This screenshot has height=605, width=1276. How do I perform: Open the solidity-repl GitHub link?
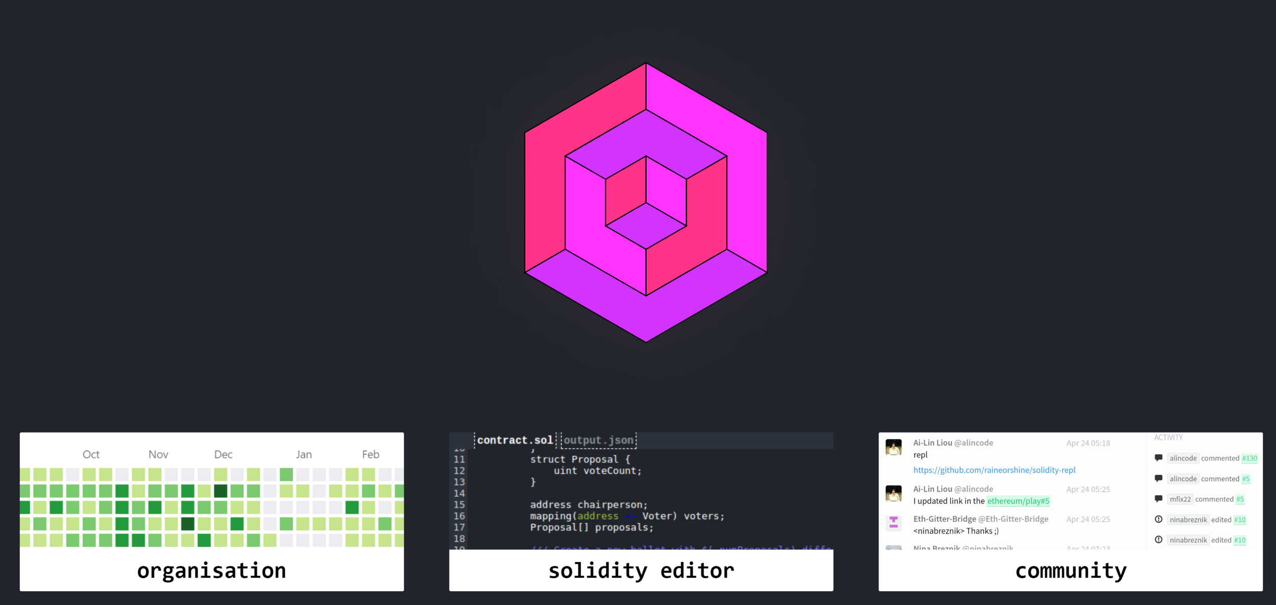994,470
